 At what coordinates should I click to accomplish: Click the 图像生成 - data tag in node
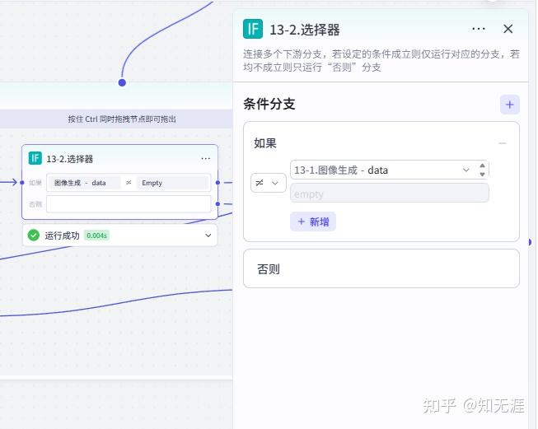point(84,183)
